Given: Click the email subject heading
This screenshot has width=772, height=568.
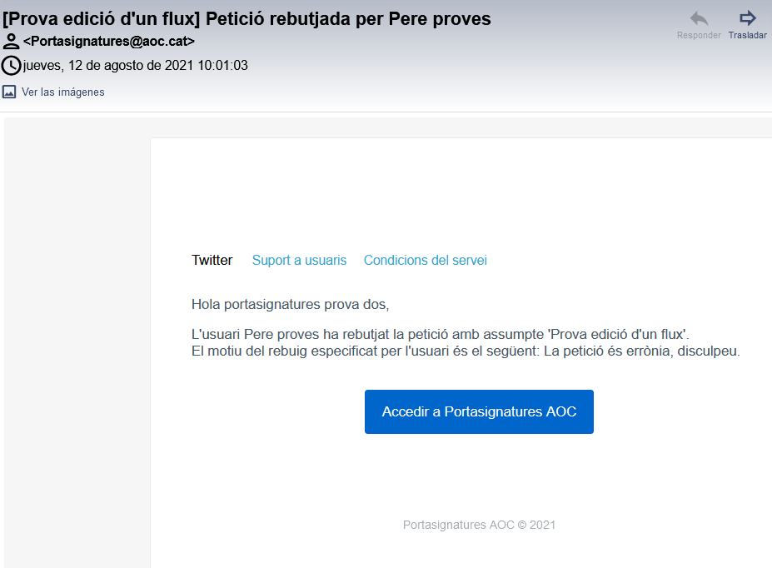Looking at the screenshot, I should click(247, 18).
